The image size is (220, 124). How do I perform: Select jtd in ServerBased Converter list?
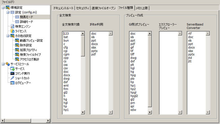pyautogui.click(x=190, y=58)
